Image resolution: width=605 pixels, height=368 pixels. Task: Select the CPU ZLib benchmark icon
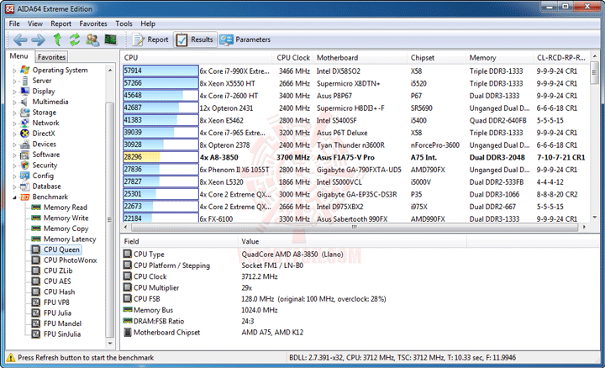click(x=36, y=271)
